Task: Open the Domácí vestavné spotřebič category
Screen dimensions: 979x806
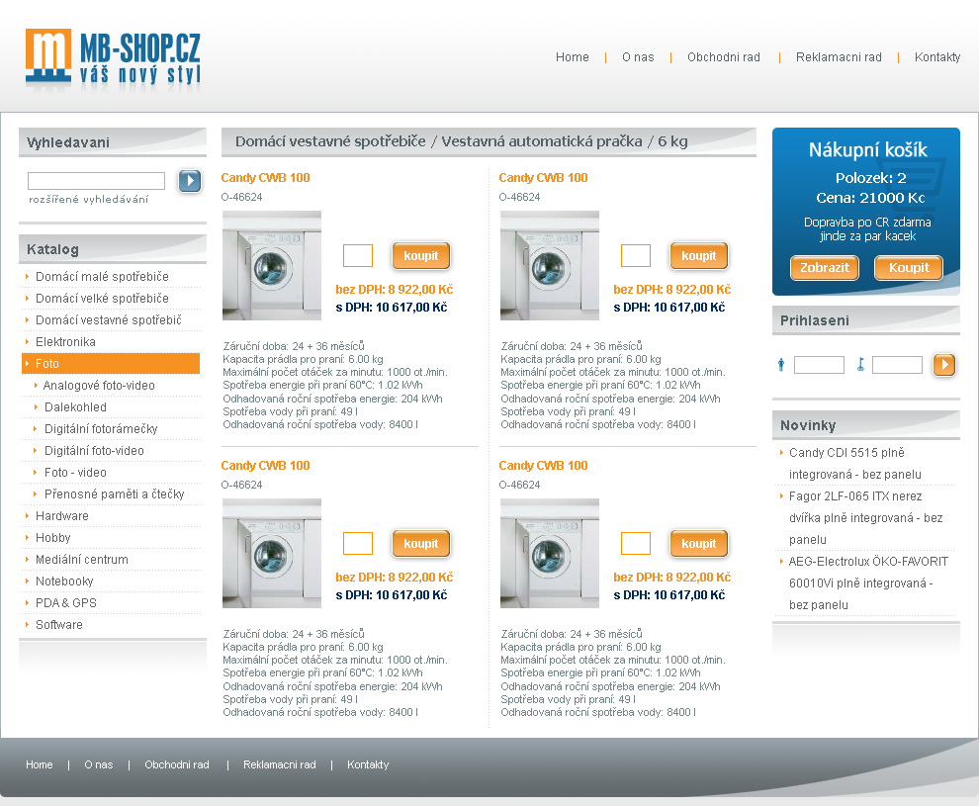Action: coord(111,320)
